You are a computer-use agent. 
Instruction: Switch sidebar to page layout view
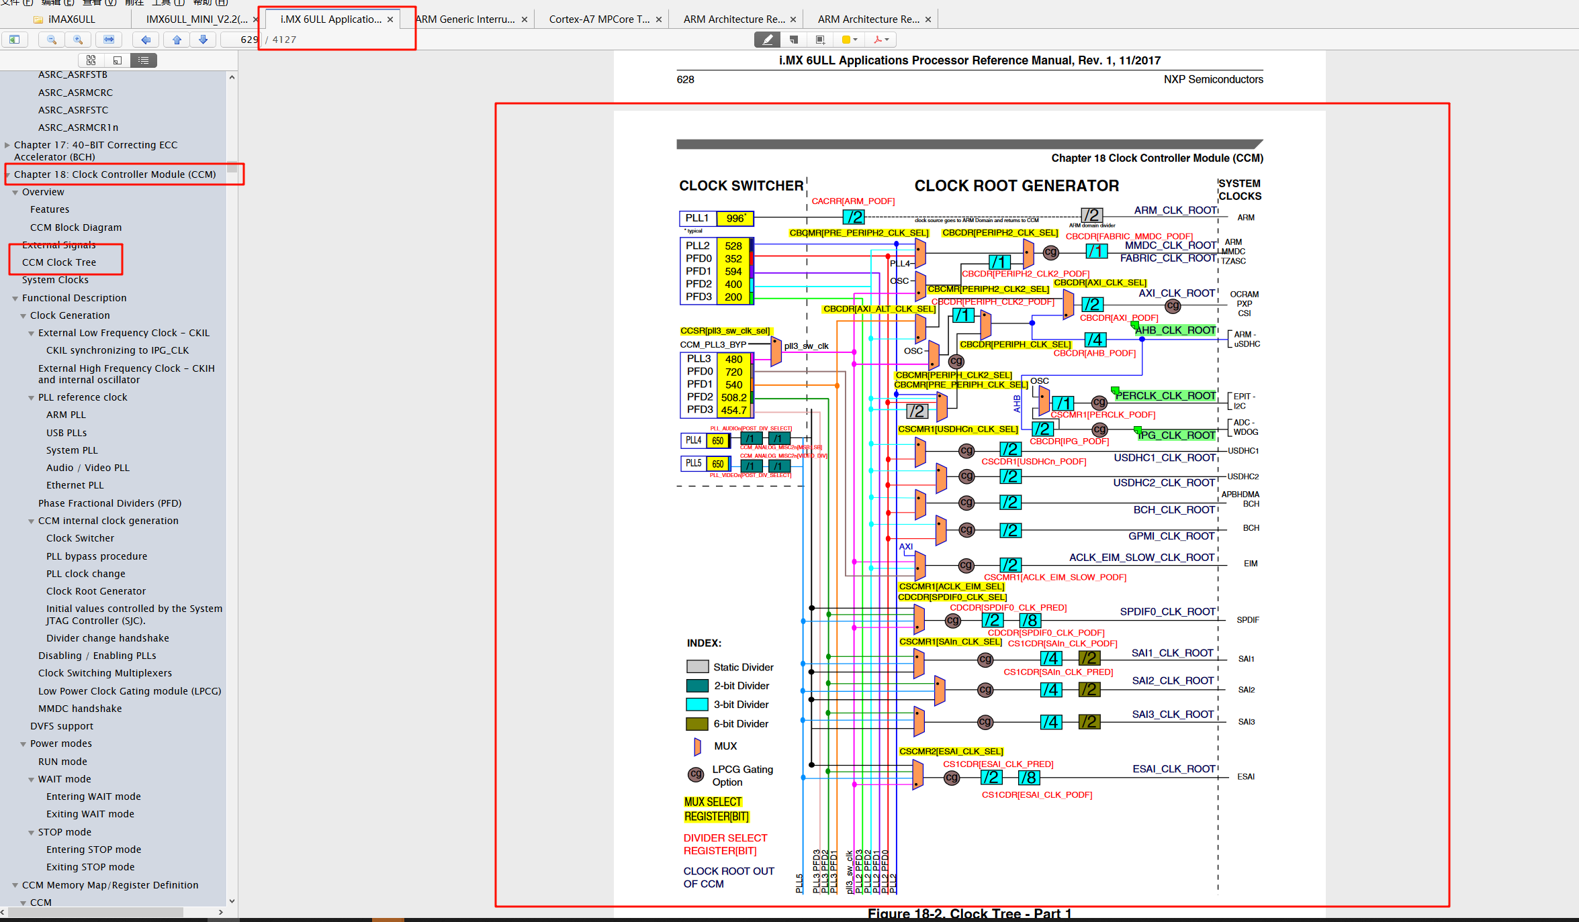(x=118, y=60)
